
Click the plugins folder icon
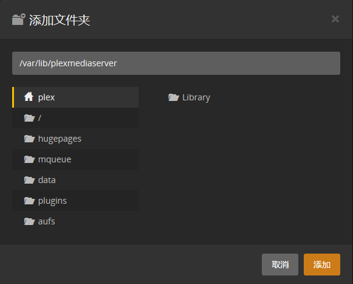tap(30, 201)
